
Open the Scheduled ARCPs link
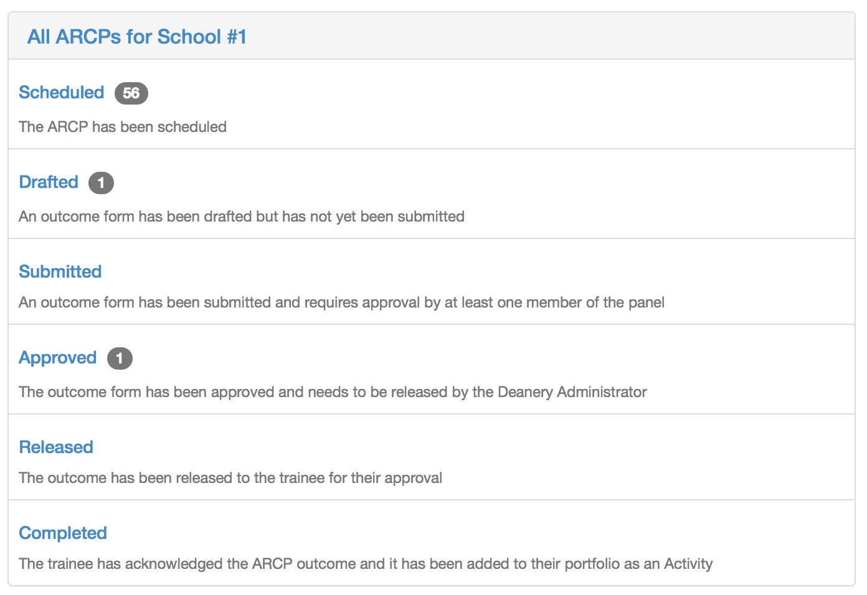(61, 93)
